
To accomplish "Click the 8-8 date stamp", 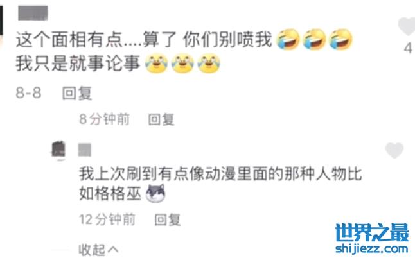I will click(x=28, y=93).
